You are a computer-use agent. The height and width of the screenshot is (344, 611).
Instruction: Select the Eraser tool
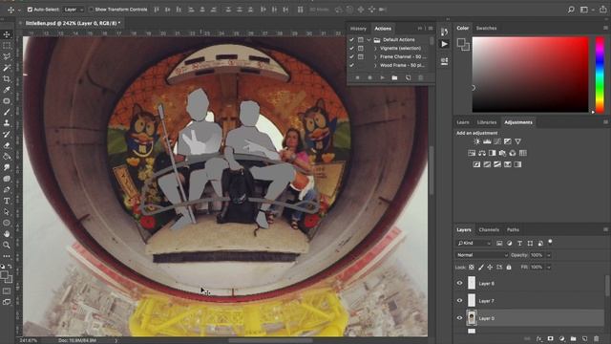point(7,145)
